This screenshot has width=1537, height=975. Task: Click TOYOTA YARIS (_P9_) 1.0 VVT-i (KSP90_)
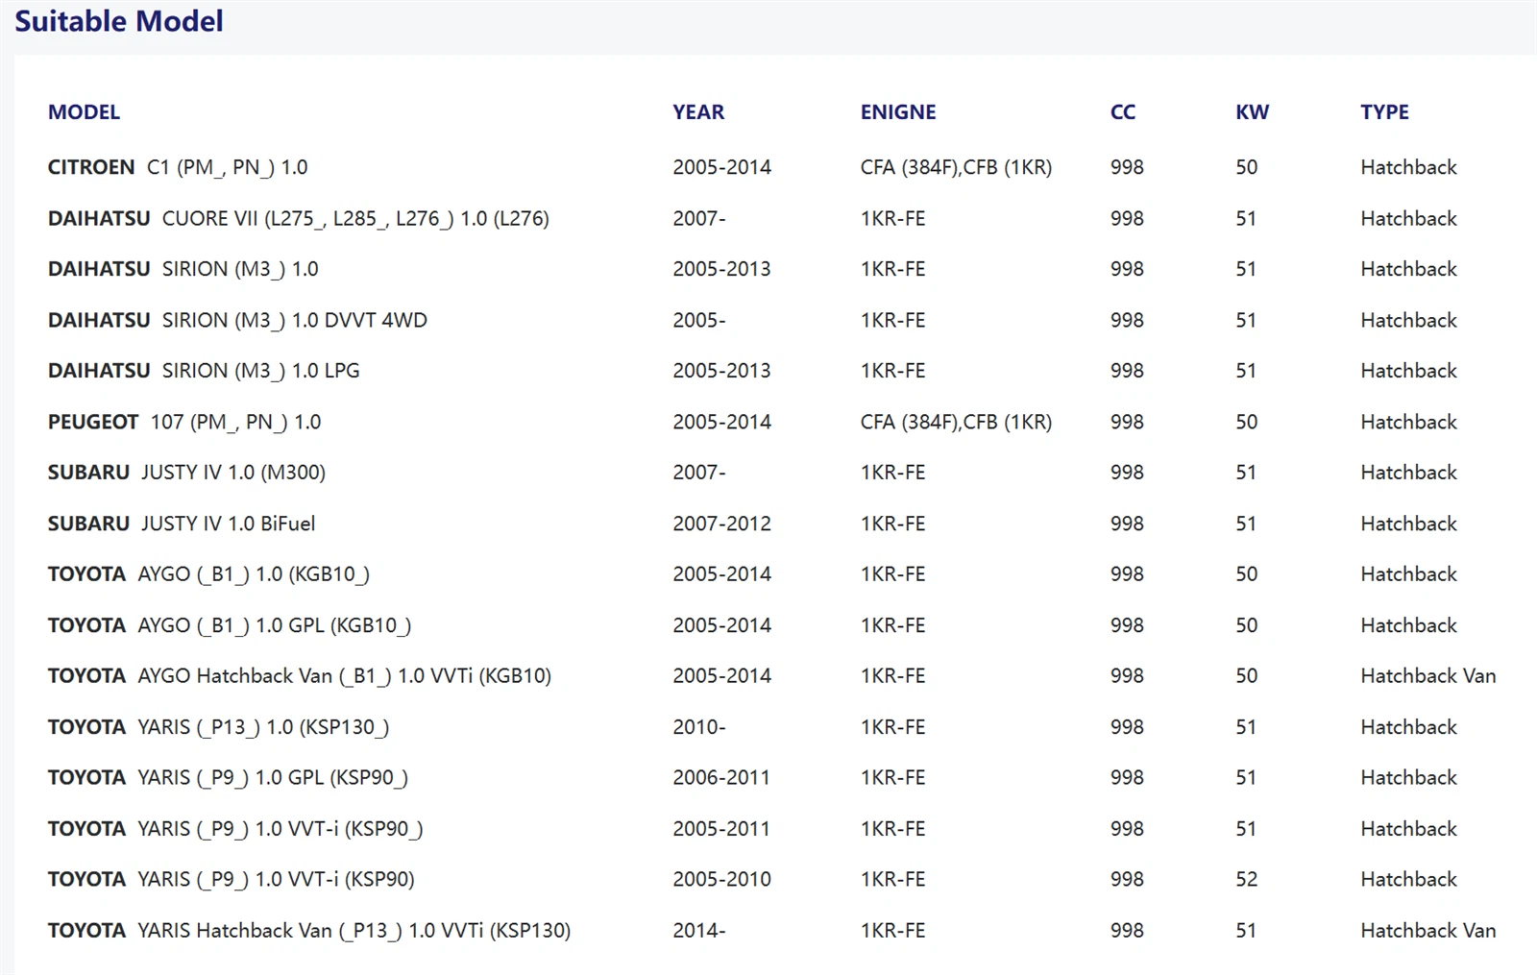coord(235,828)
